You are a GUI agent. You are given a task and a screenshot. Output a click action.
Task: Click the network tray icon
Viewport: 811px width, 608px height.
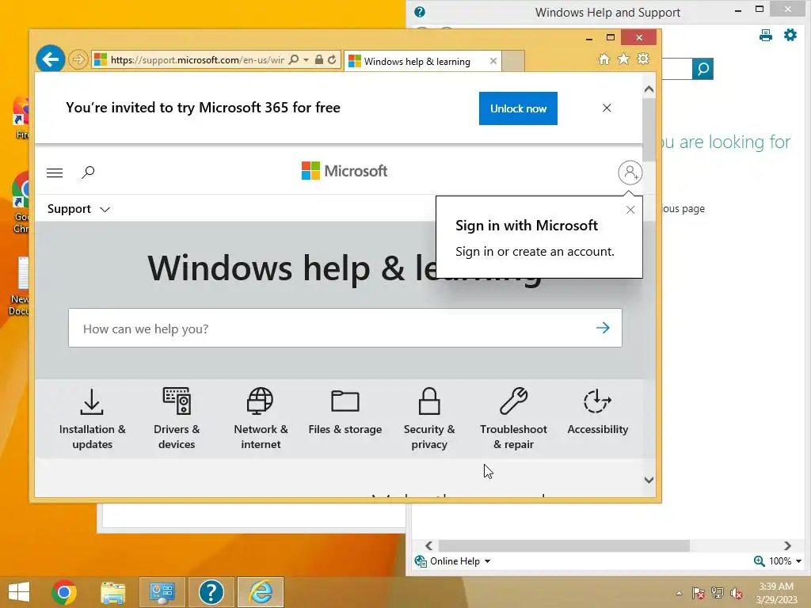pyautogui.click(x=718, y=593)
